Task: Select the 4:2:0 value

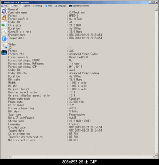Action: tap(73, 108)
